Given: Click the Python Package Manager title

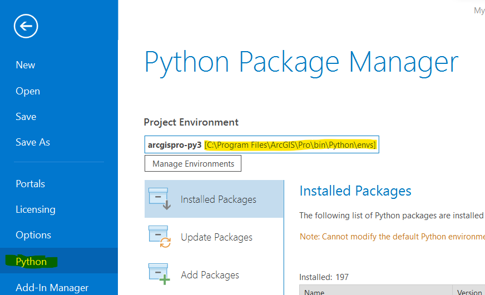Looking at the screenshot, I should pos(301,63).
